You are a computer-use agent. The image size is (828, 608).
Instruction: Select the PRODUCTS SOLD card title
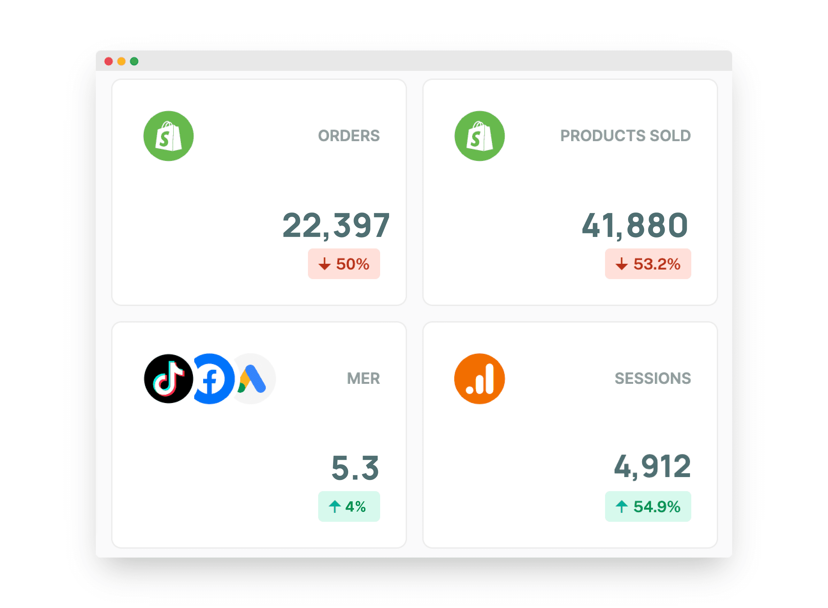click(x=625, y=136)
